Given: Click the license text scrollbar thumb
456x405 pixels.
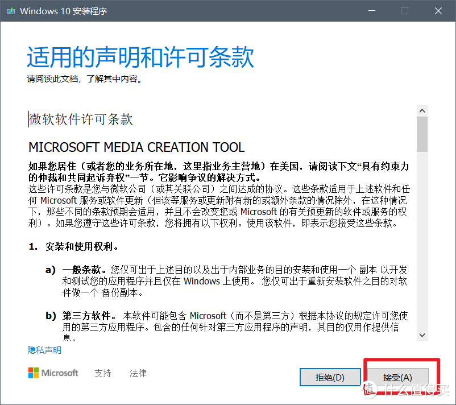Looking at the screenshot, I should (x=422, y=134).
